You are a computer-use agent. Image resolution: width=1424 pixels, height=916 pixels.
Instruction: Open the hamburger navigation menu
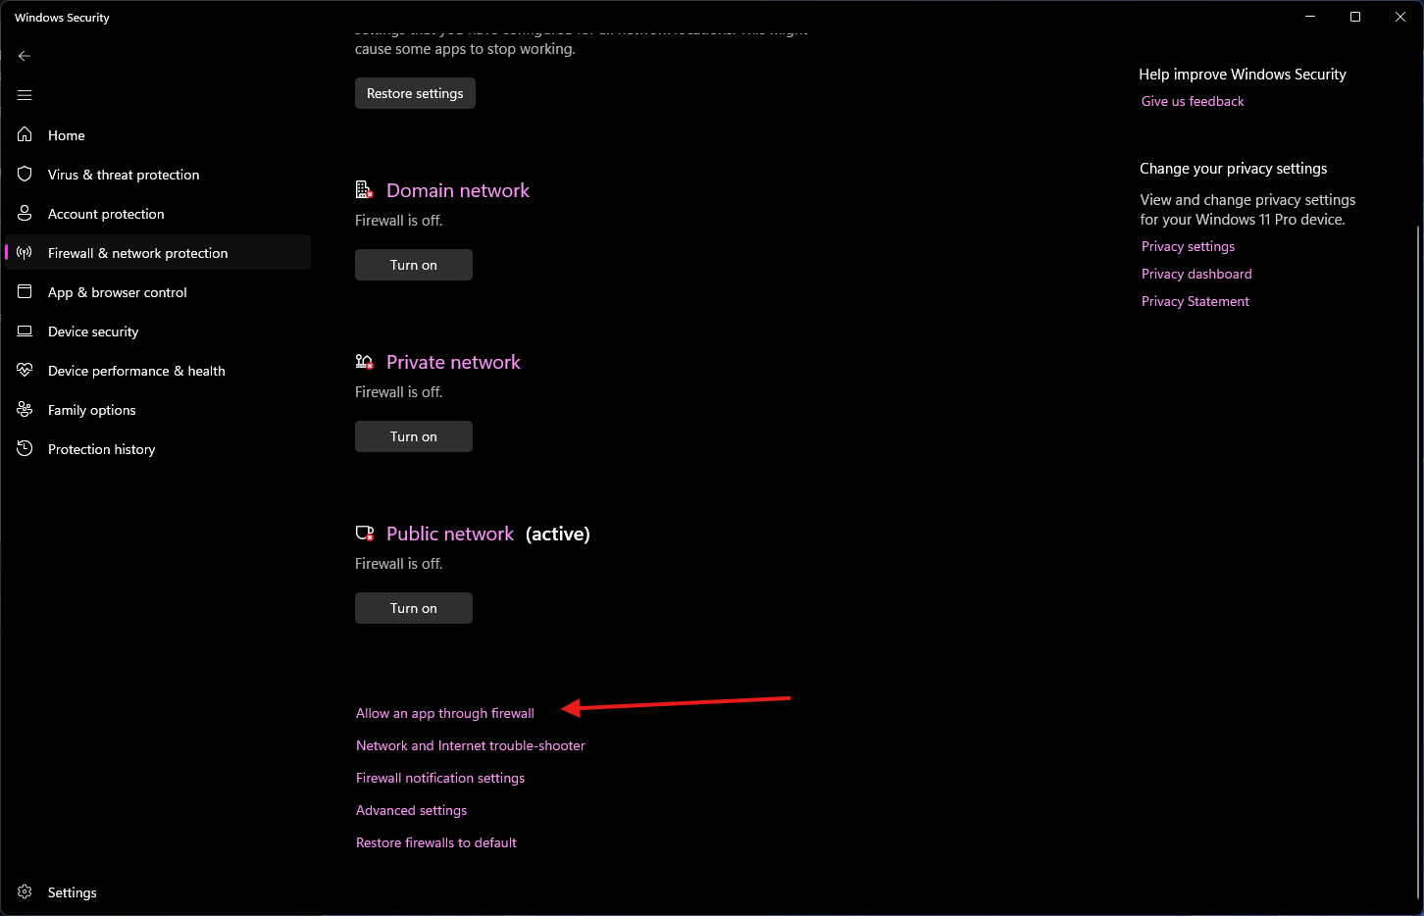coord(25,95)
